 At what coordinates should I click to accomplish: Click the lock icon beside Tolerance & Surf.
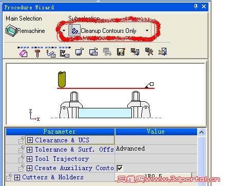pos(22,149)
